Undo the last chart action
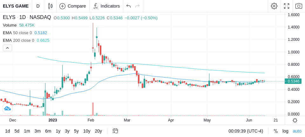 pos(128,6)
